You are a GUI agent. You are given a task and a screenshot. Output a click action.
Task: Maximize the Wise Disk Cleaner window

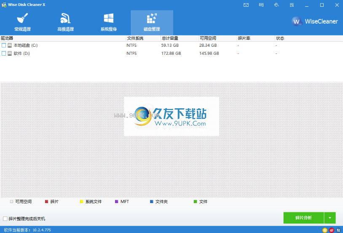click(x=322, y=5)
